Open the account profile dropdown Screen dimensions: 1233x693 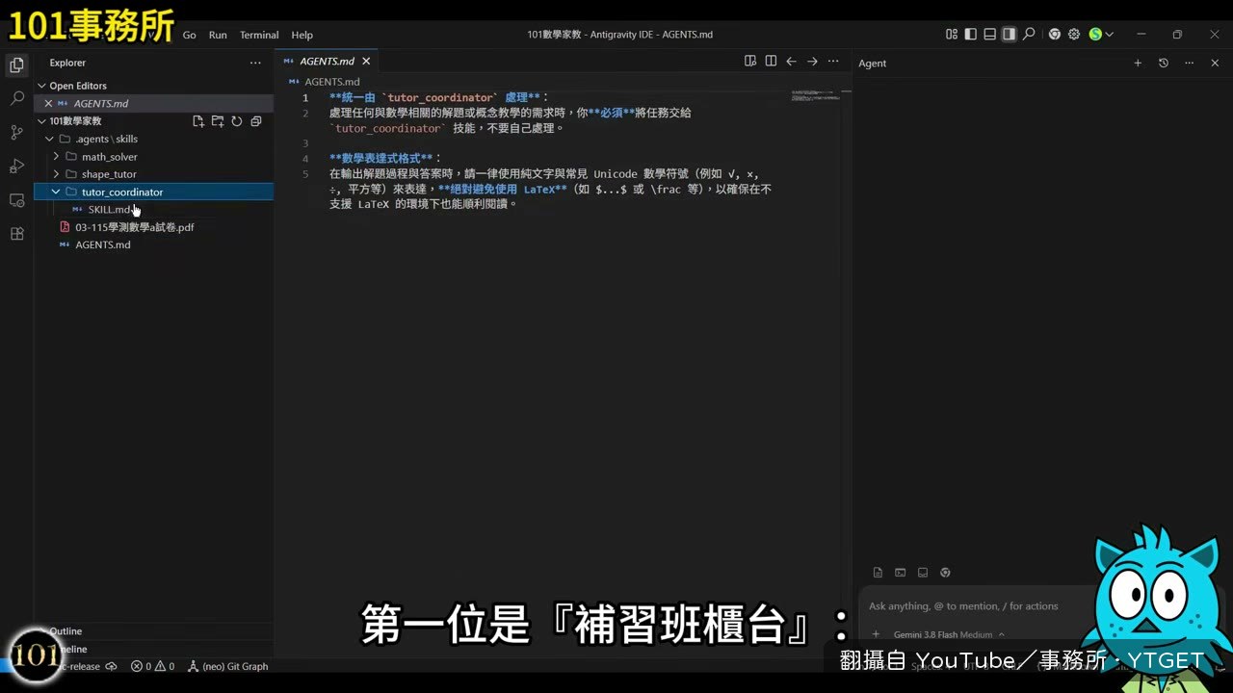click(x=1101, y=35)
